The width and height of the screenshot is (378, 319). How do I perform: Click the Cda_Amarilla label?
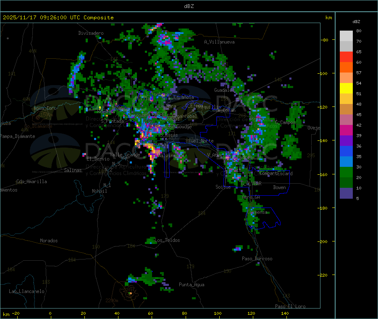tap(31, 182)
